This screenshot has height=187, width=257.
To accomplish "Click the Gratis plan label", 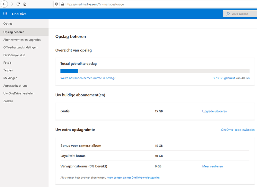I will 65,111.
